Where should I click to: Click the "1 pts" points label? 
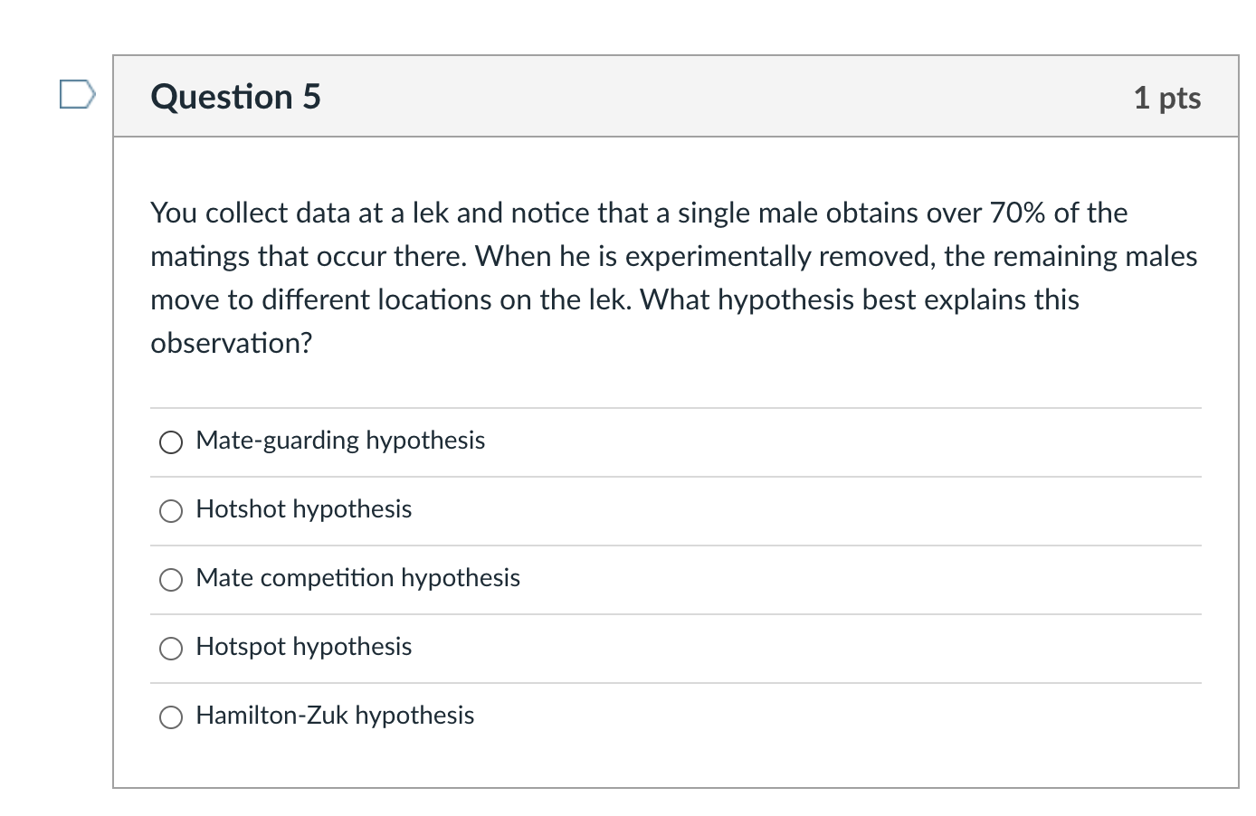pos(1166,98)
